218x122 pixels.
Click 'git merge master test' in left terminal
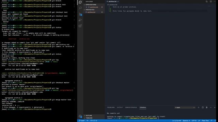[x=61, y=100]
